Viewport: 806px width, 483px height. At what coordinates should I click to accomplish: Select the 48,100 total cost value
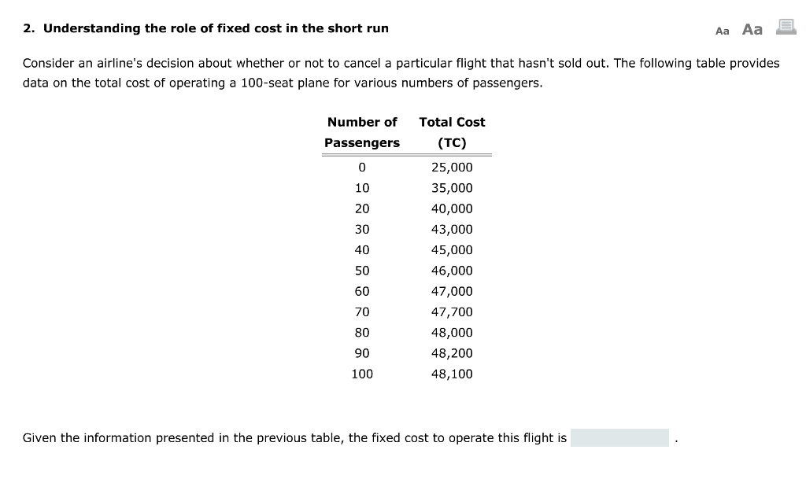point(453,374)
